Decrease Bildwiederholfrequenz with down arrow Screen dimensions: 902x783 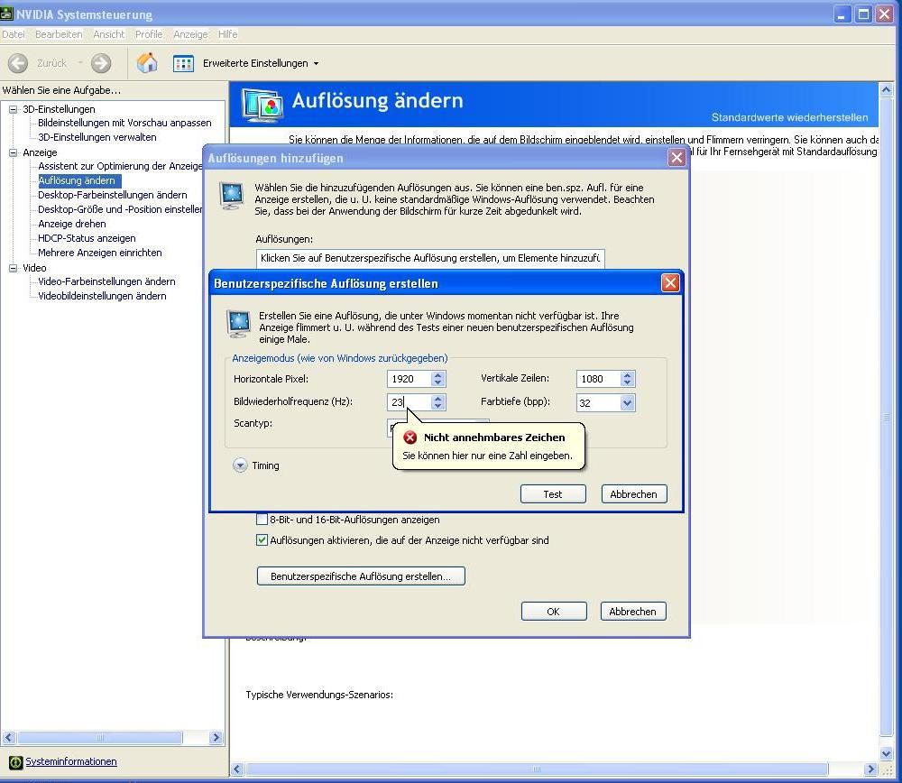coord(437,406)
